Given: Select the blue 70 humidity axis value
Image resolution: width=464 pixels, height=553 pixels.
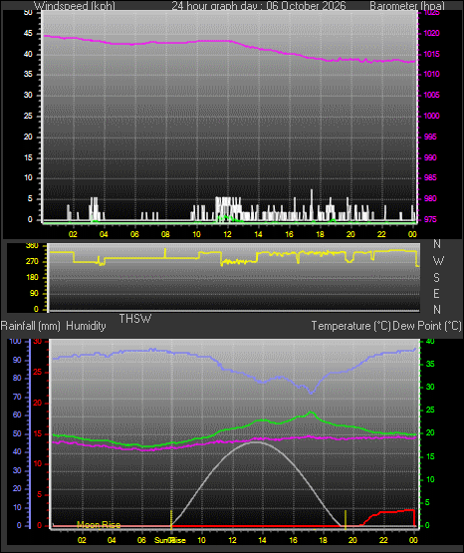Looking at the screenshot, I should click(x=17, y=398).
